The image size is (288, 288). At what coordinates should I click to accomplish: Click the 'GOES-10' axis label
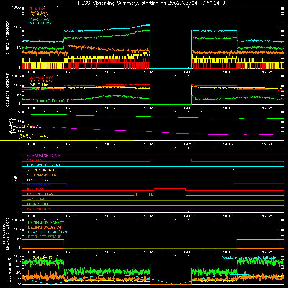10,126
